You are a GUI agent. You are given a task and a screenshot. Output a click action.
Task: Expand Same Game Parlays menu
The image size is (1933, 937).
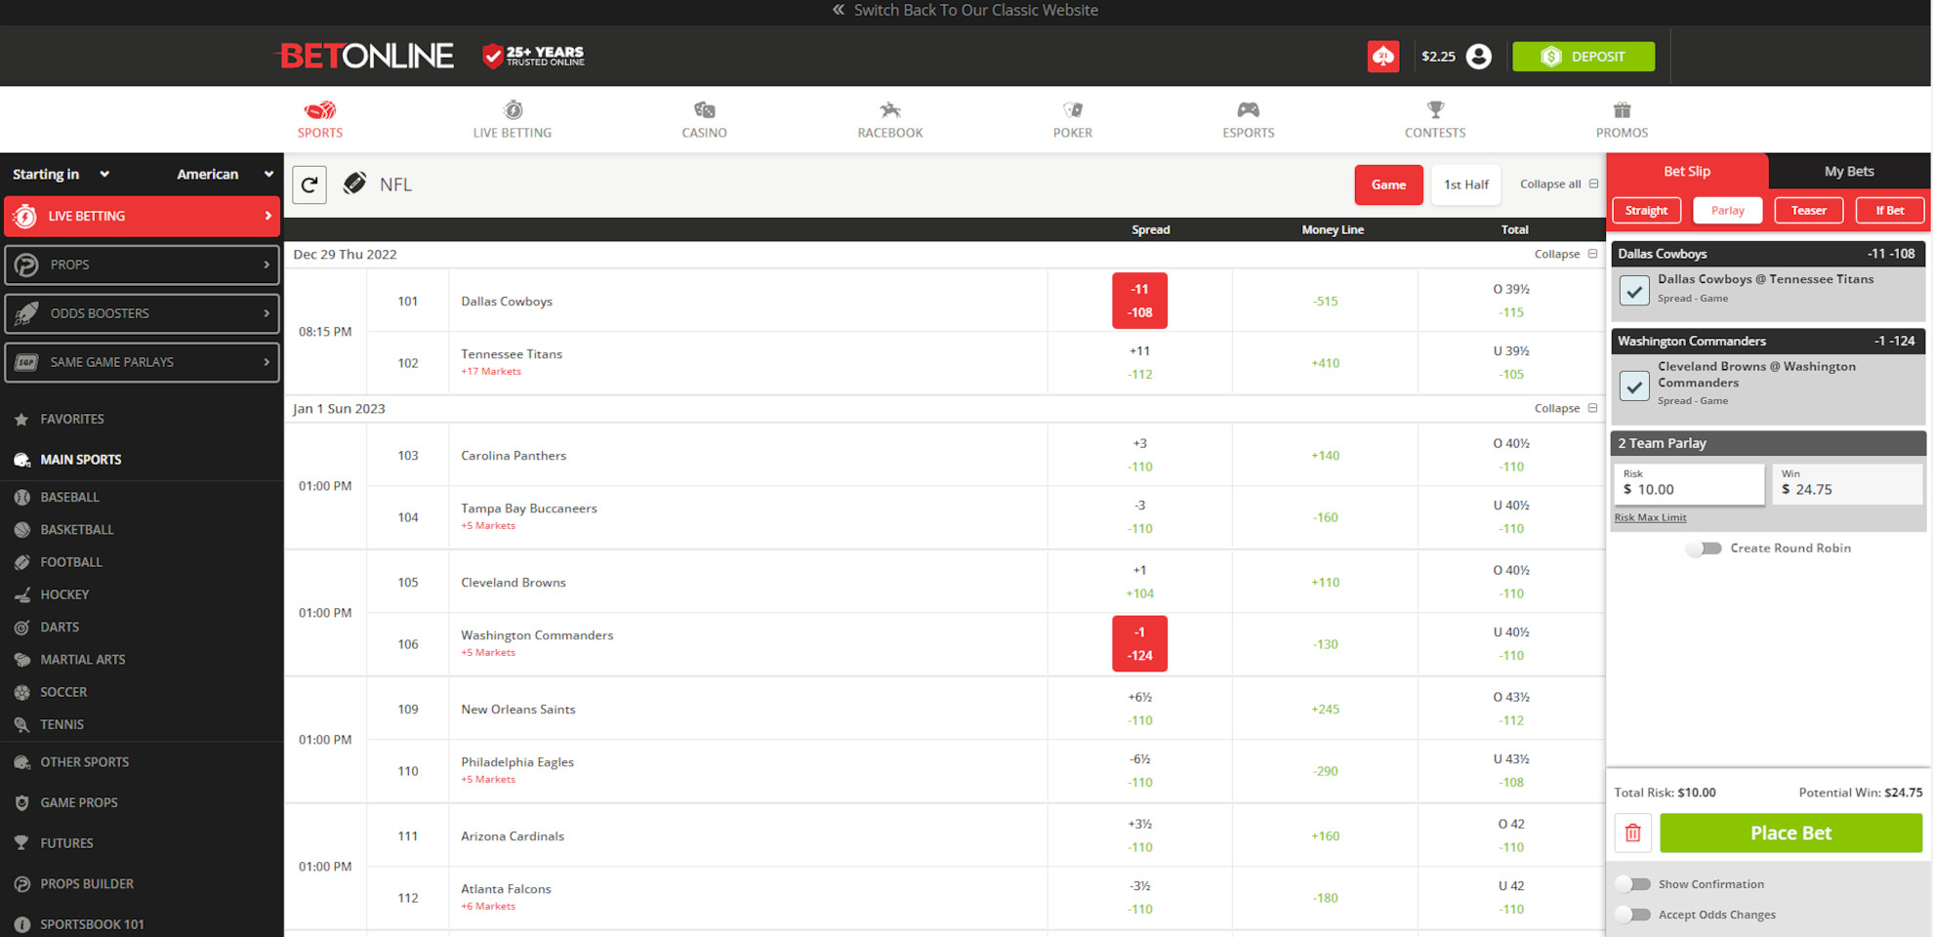142,362
